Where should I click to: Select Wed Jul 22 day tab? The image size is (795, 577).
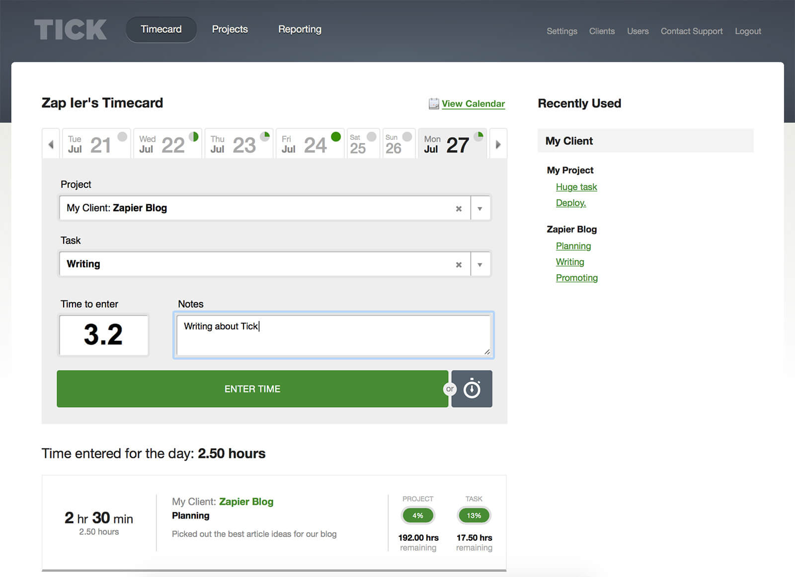(167, 144)
